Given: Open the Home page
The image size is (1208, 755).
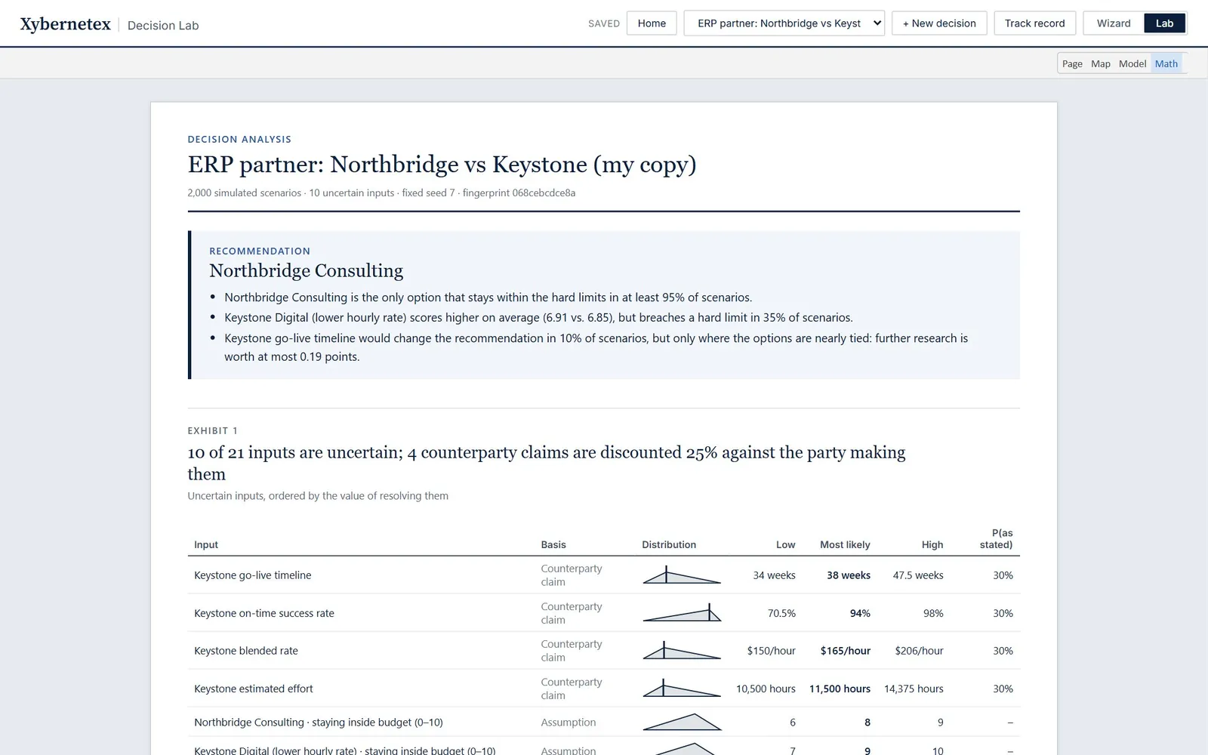Looking at the screenshot, I should 652,23.
